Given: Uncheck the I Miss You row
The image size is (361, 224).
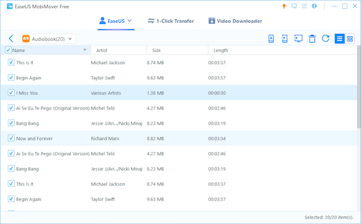Looking at the screenshot, I should pos(11,93).
